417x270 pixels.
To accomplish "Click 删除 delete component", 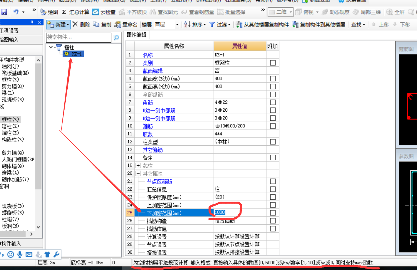I will click(81, 24).
